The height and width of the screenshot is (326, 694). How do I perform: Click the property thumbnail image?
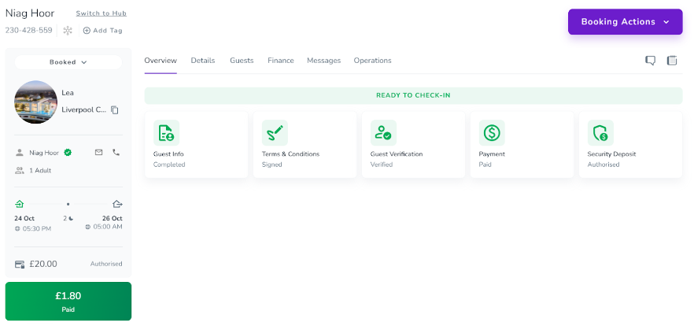tap(35, 102)
